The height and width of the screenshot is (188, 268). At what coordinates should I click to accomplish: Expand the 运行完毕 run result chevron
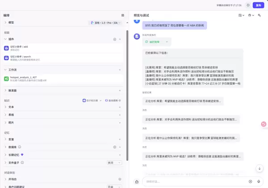[x=167, y=42]
